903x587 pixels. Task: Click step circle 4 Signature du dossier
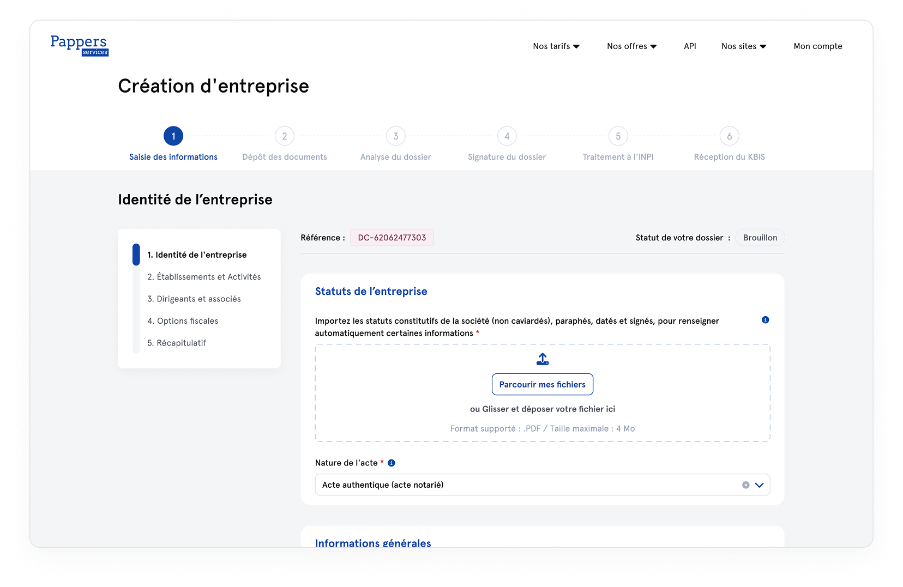[x=506, y=136]
